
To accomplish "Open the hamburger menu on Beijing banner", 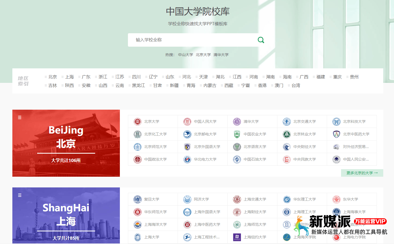I will point(20,117).
